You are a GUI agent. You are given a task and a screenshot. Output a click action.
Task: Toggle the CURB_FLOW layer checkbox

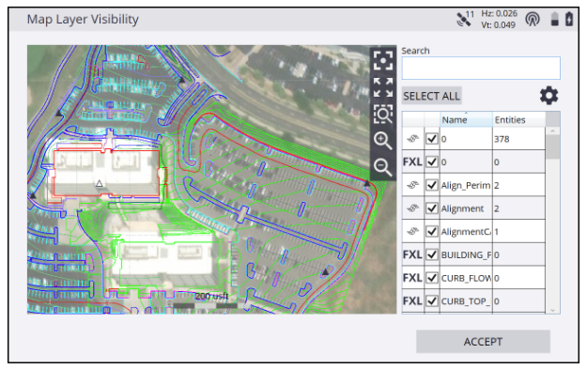(x=432, y=278)
